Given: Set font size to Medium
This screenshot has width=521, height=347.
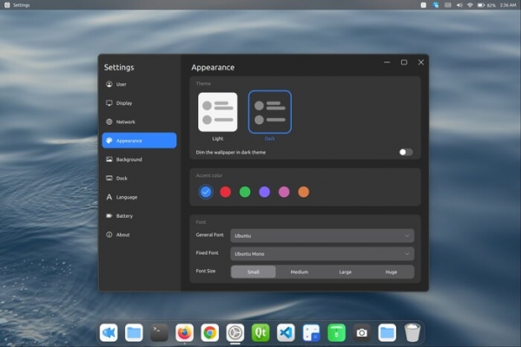Looking at the screenshot, I should coord(299,272).
